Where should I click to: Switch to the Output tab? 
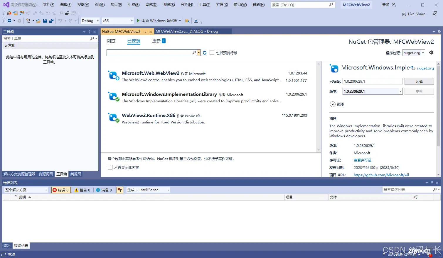[x=7, y=246]
